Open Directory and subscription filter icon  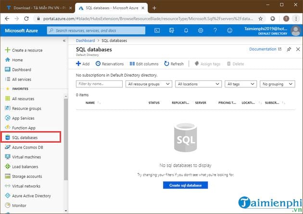coord(171,30)
